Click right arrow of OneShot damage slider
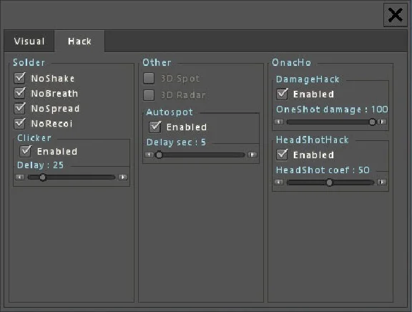This screenshot has height=312, width=412. [x=382, y=122]
